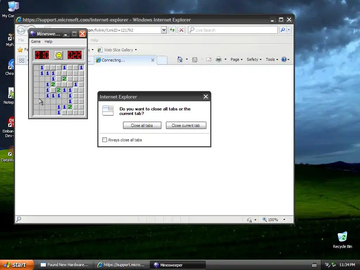360x270 pixels.
Task: Click the IE Back navigation button
Action: [x=21, y=30]
